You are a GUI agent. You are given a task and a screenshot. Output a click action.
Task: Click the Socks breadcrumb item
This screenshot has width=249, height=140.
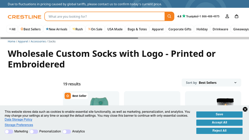pos(52,41)
